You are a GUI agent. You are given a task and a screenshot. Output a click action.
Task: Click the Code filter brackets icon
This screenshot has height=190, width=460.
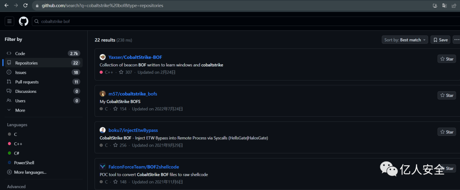(x=9, y=53)
